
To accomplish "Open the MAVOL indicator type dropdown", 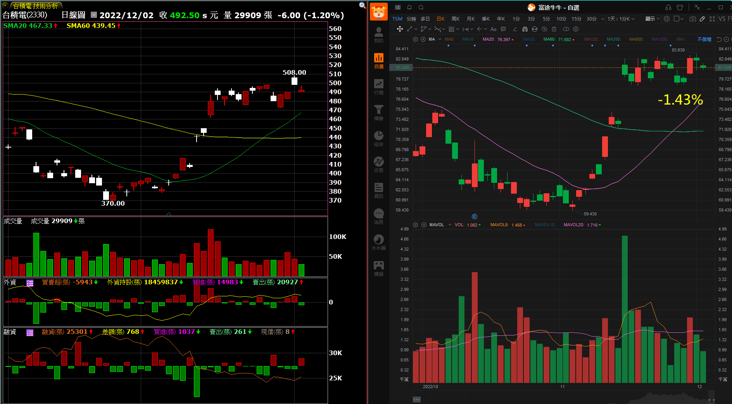I will click(x=450, y=225).
